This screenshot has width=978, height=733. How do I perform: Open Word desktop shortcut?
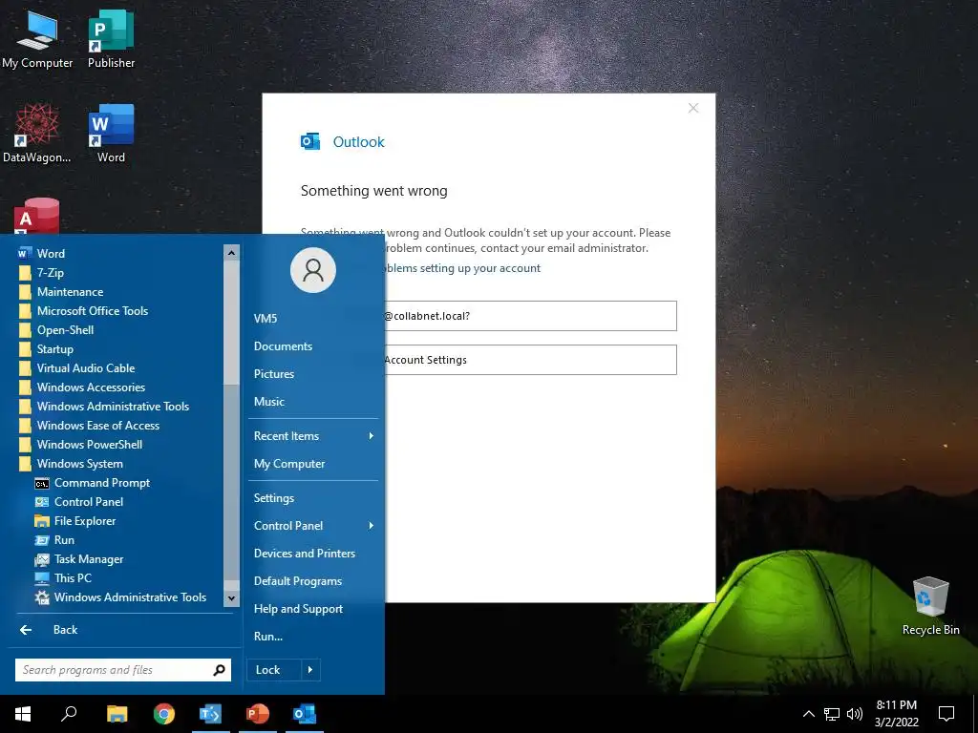111,134
